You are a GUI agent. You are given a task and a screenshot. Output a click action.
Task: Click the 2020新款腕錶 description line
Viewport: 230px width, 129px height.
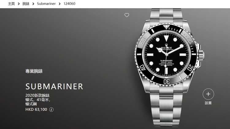(x=37, y=95)
